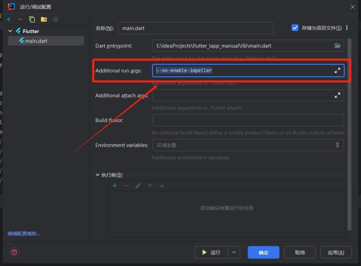Uncheck 存储为项目文件 checkbox
The height and width of the screenshot is (266, 361).
(x=295, y=27)
